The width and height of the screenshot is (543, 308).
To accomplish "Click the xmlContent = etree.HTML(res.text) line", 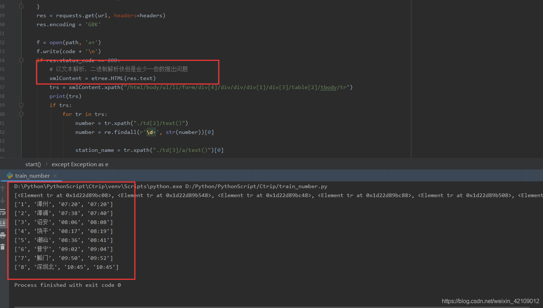I will pyautogui.click(x=103, y=78).
